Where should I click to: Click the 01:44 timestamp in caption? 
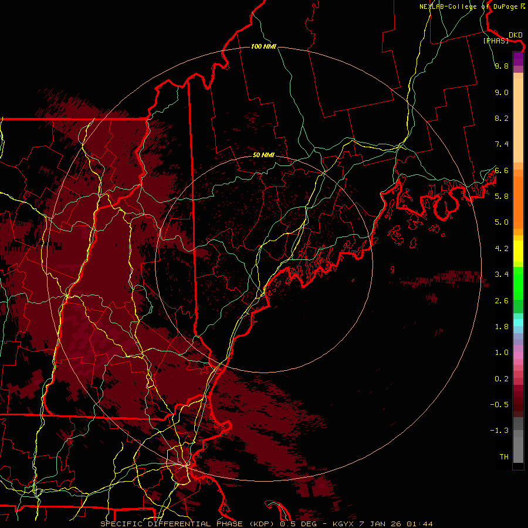419,524
